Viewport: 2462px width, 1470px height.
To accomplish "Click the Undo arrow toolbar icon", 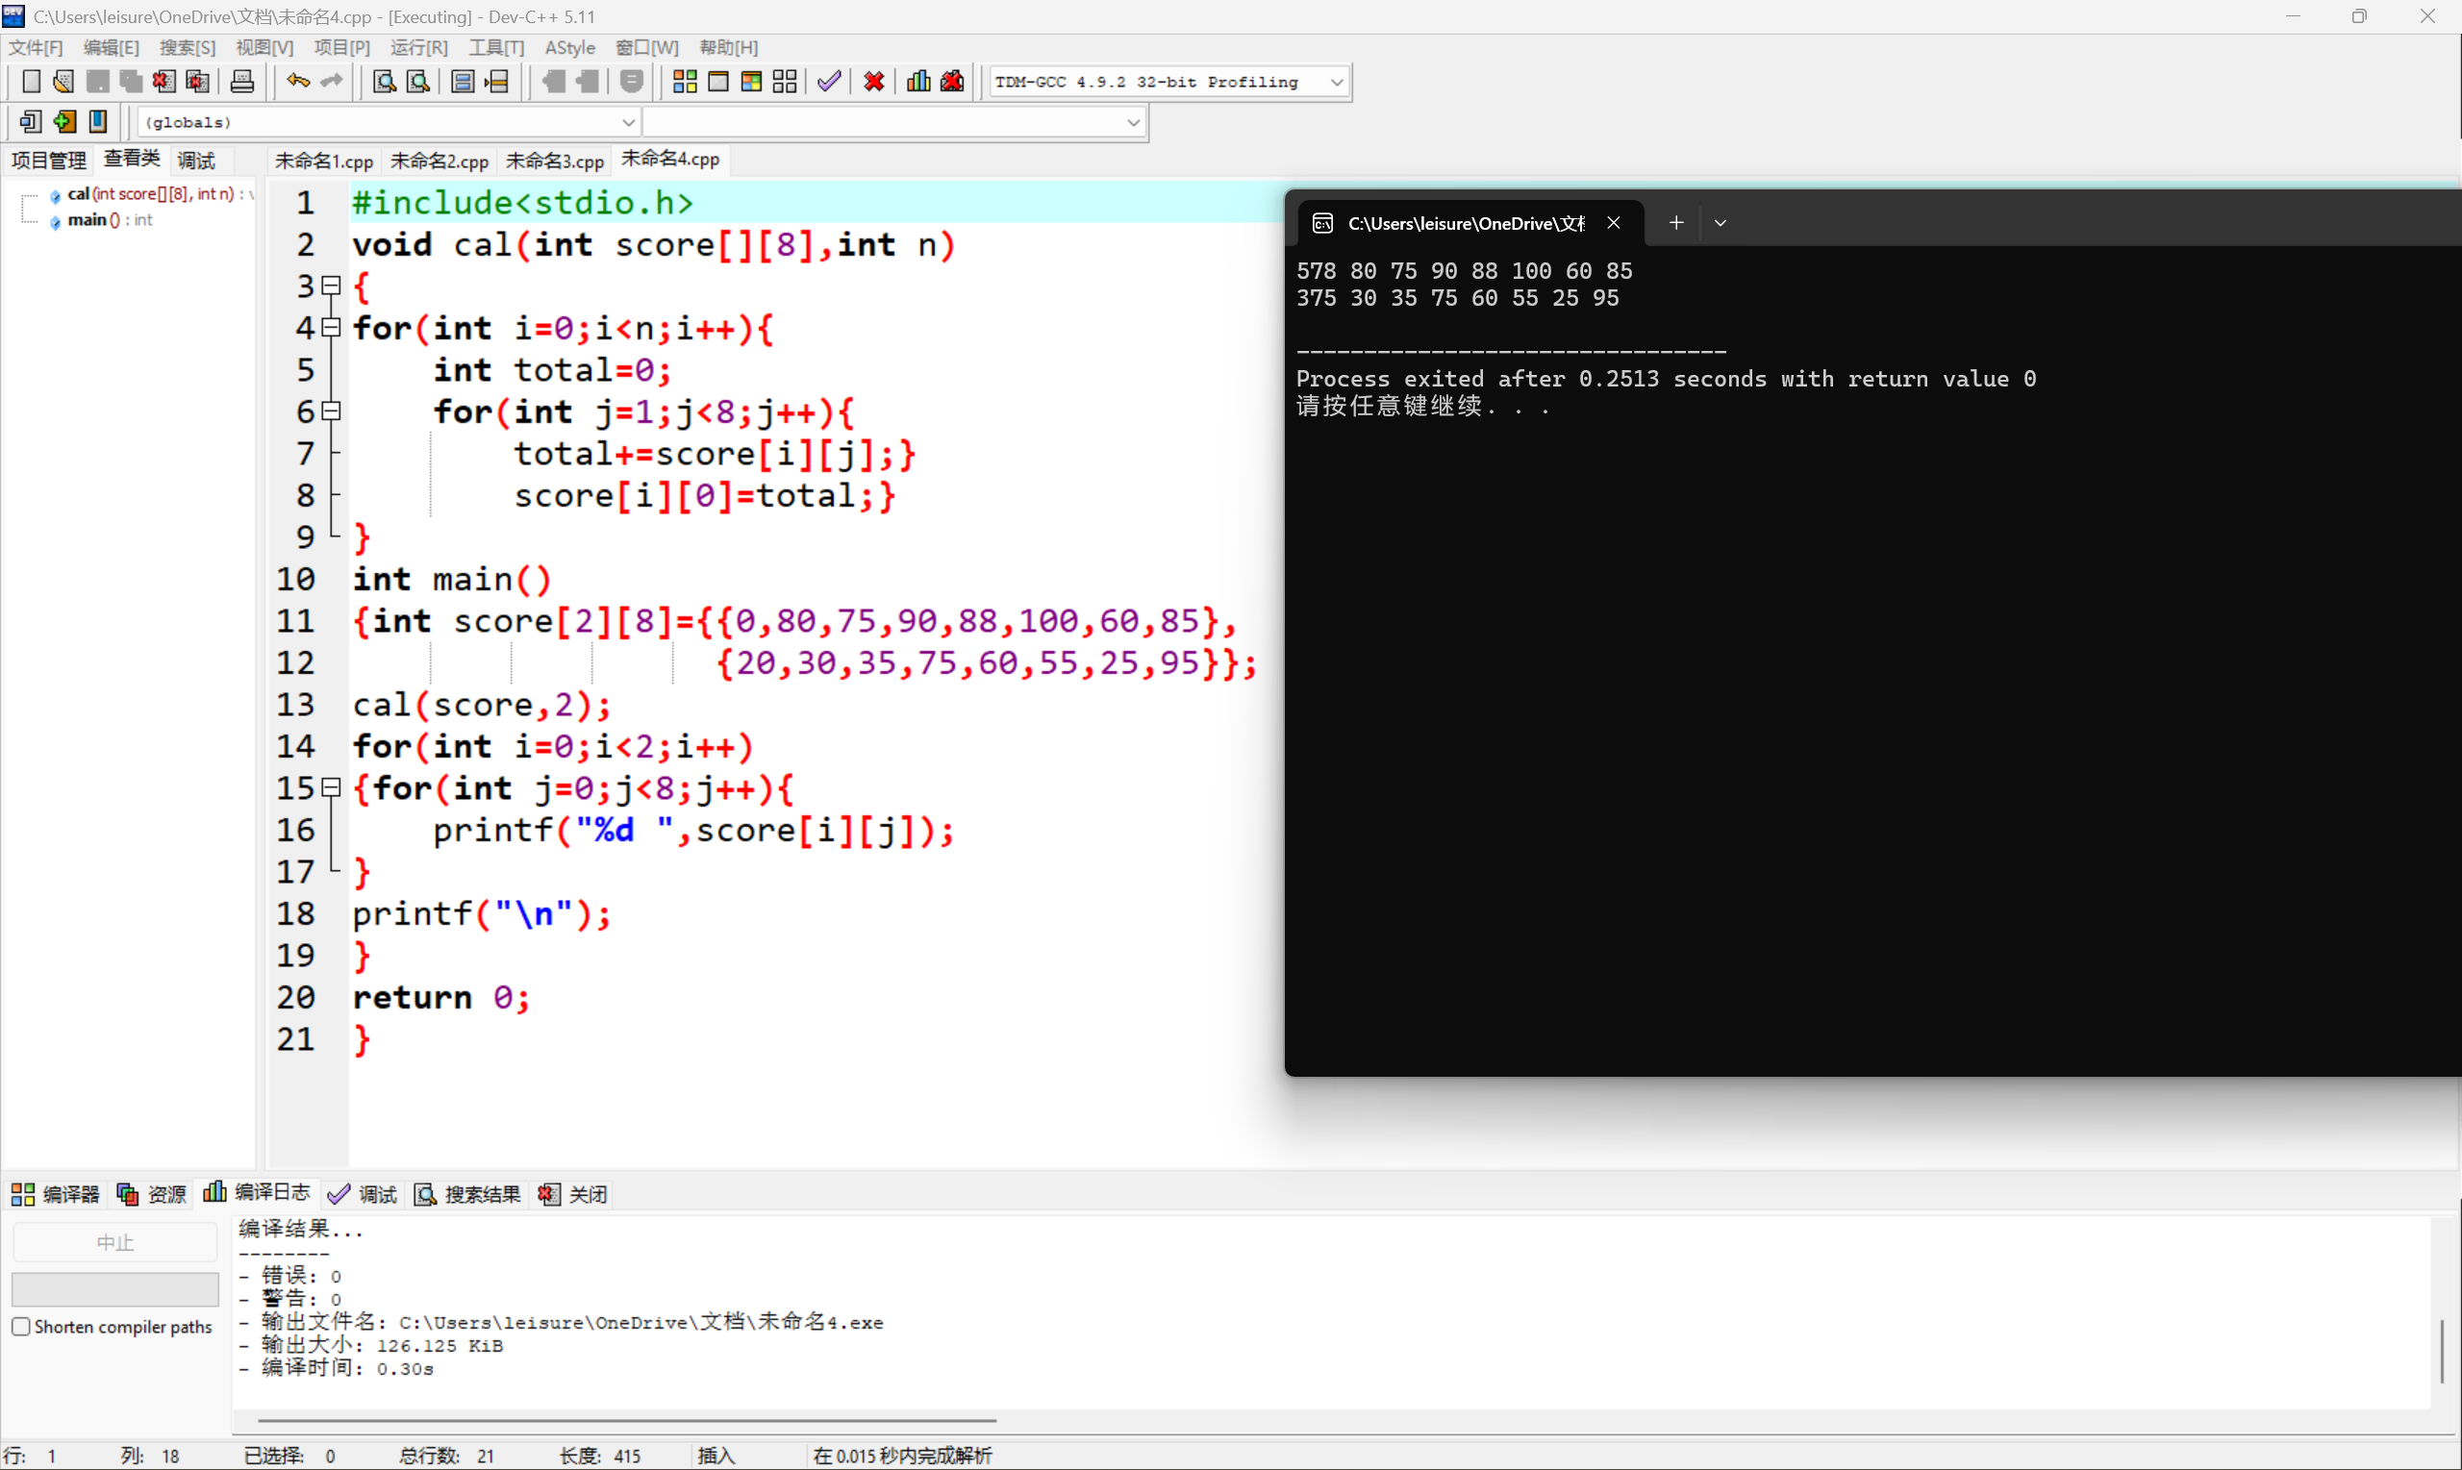I will click(296, 81).
